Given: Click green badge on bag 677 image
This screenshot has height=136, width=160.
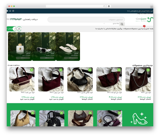Looking at the screenshot, I should point(32,70).
